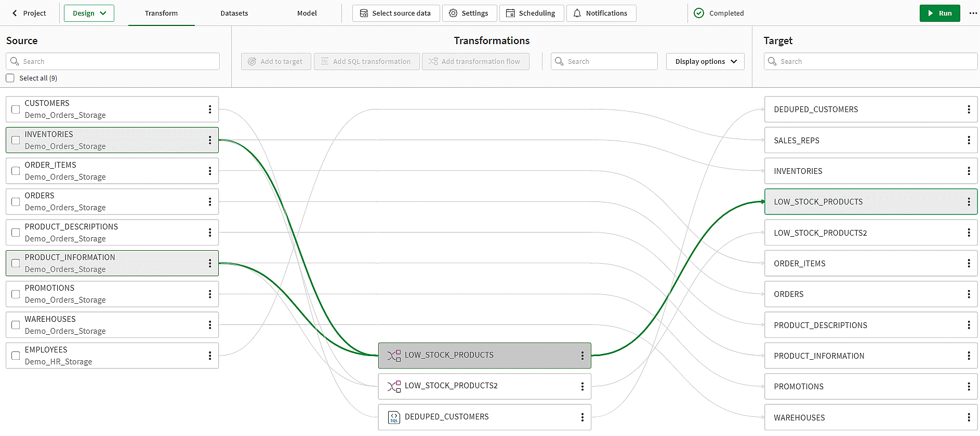This screenshot has height=436, width=980.
Task: Open the Design mode dropdown
Action: 89,13
